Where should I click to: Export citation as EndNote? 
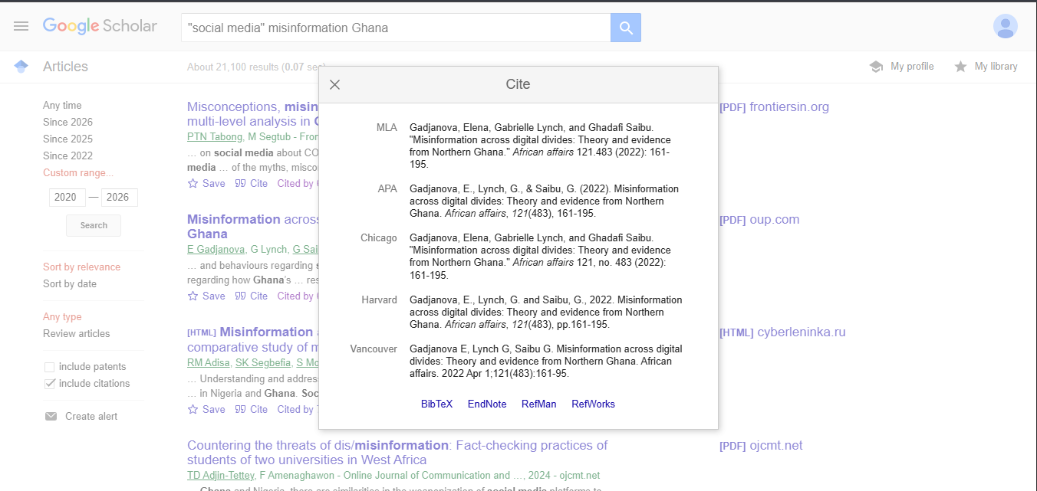tap(487, 404)
